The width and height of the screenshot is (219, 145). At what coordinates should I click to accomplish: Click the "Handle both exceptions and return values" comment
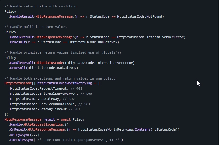[60, 79]
